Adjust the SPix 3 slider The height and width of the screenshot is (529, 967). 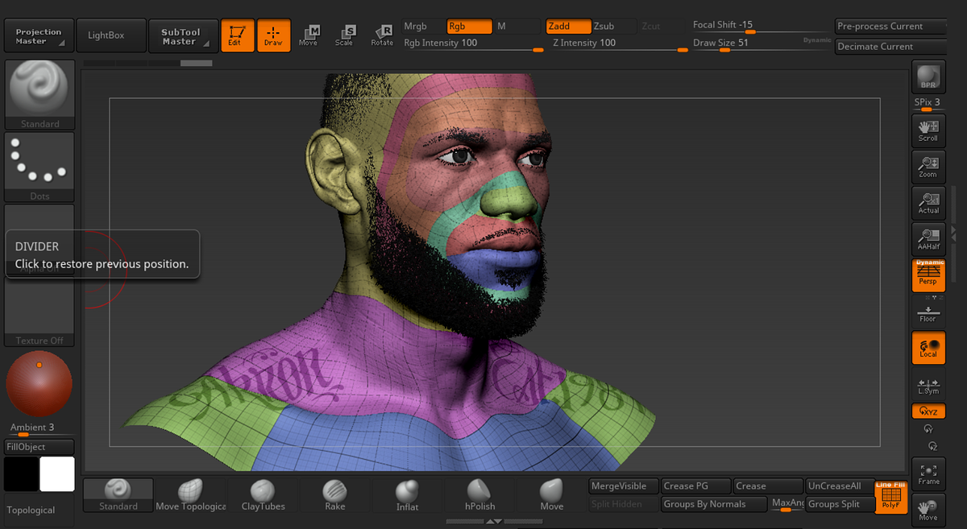[928, 105]
